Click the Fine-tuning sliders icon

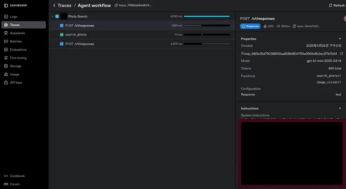tap(6, 58)
